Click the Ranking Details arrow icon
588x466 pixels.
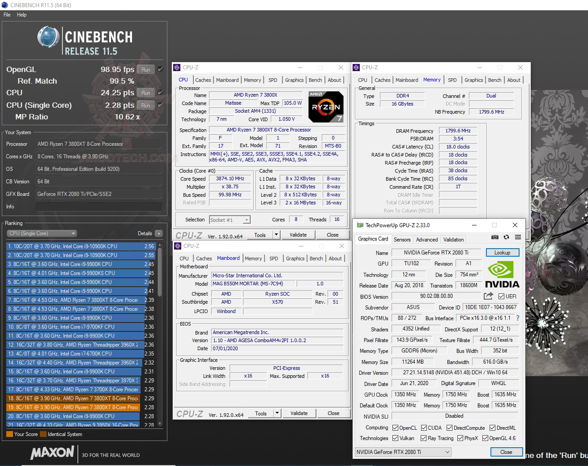coord(159,233)
